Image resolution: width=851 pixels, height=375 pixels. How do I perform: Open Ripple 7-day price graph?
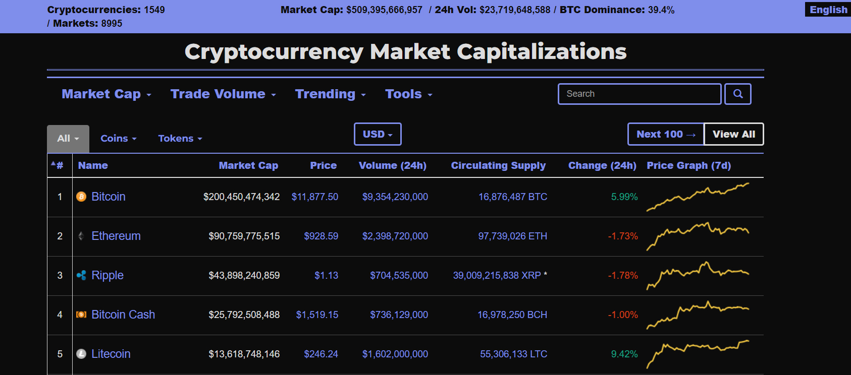(698, 275)
